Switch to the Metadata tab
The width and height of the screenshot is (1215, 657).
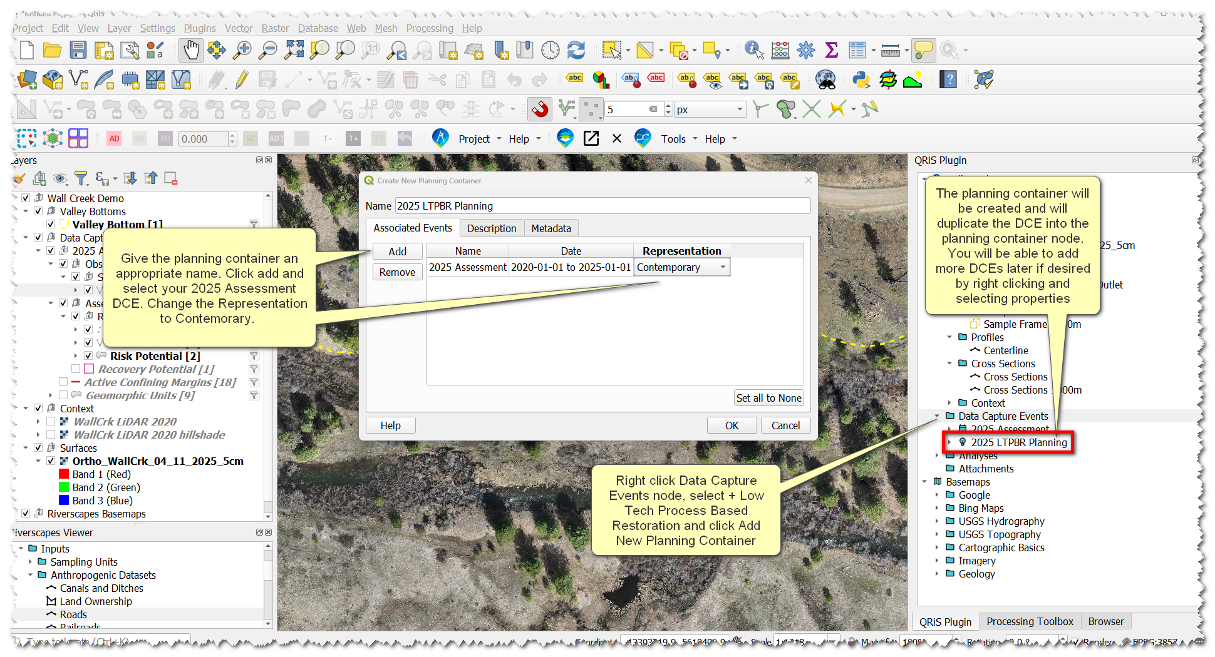pos(551,228)
